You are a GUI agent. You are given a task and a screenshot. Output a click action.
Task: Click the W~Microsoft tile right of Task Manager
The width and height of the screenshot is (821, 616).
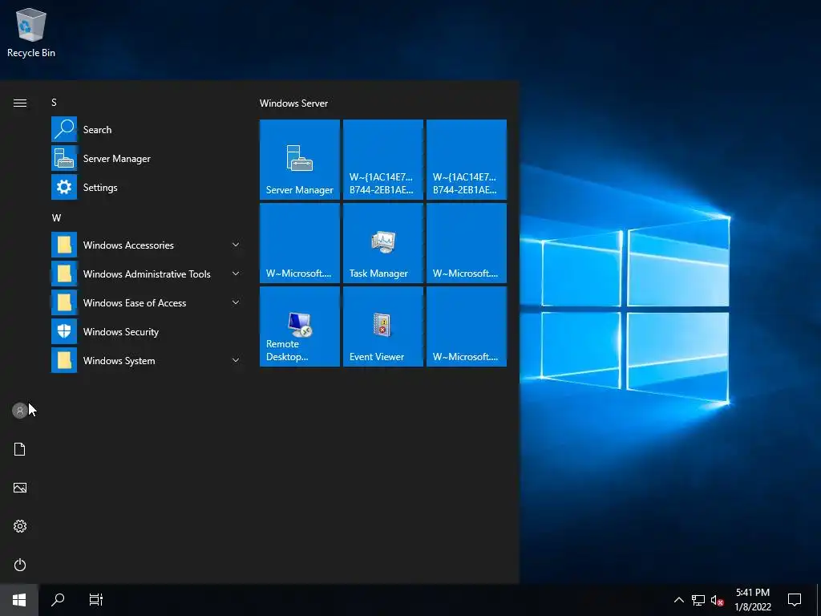click(x=467, y=243)
